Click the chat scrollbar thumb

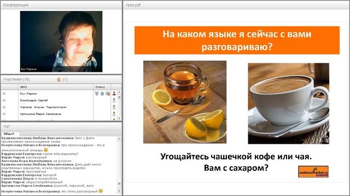[x=119, y=183]
